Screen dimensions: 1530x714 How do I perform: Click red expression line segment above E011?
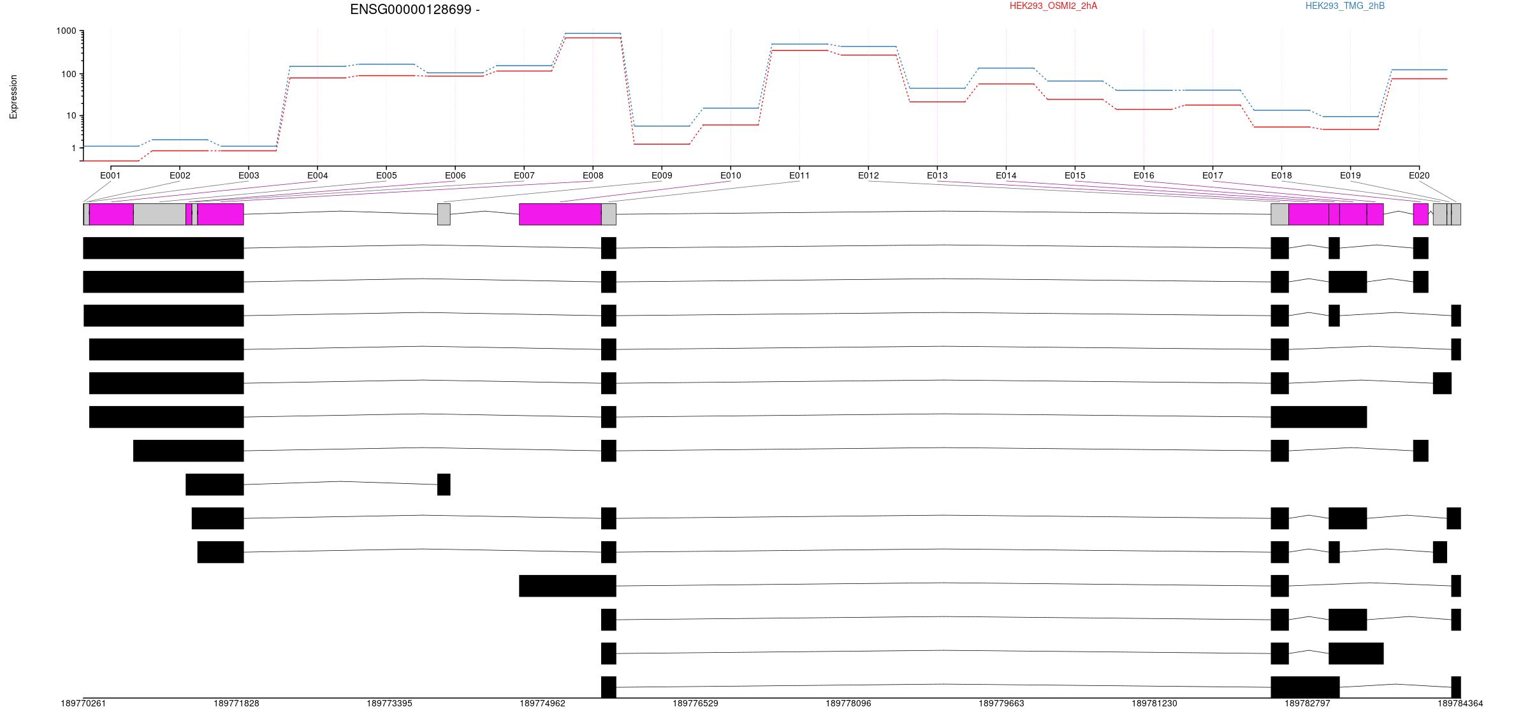[799, 50]
